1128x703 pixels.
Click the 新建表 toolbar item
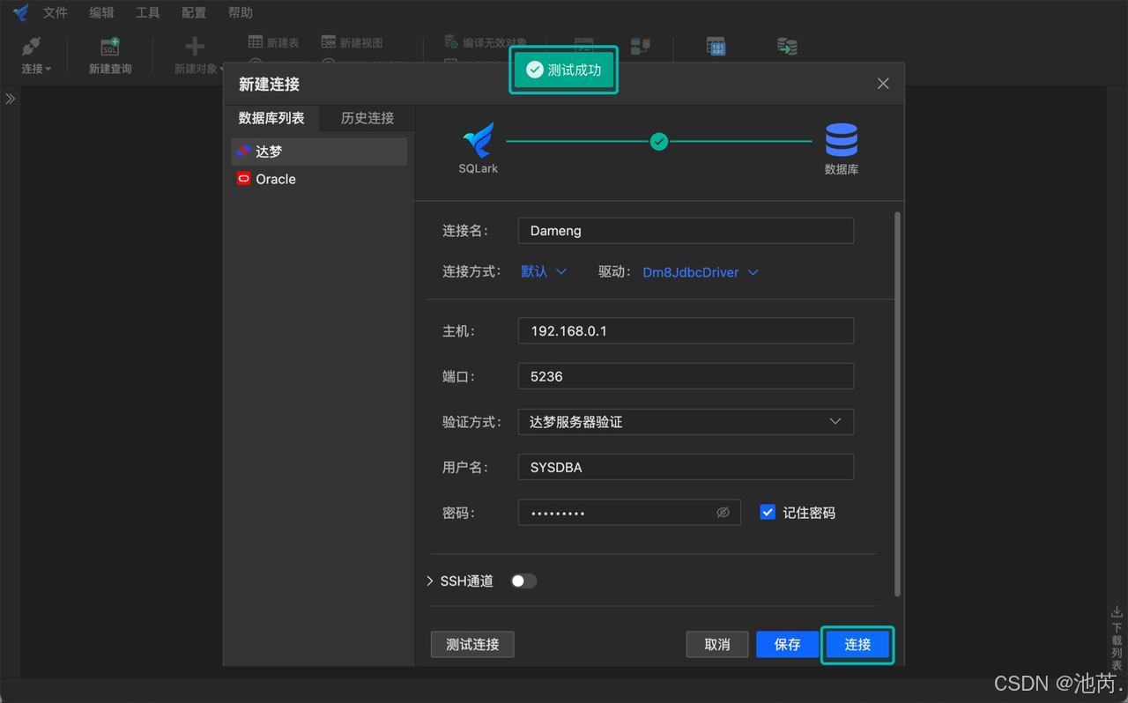(273, 42)
